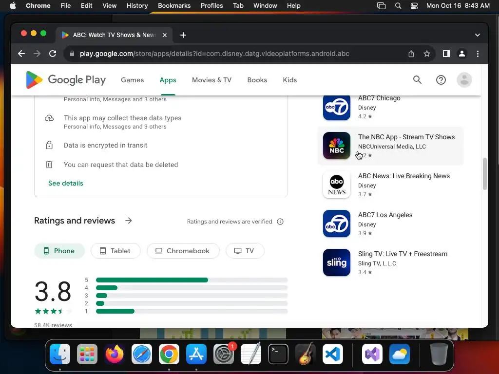Image resolution: width=499 pixels, height=374 pixels.
Task: Open The NBC App icon
Action: [336, 146]
